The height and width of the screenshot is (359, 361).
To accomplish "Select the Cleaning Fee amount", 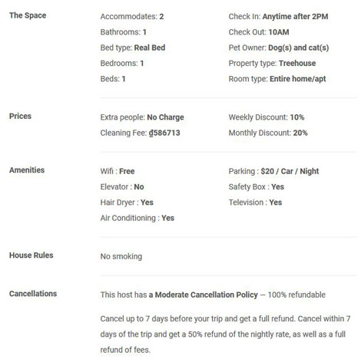I will (x=164, y=133).
